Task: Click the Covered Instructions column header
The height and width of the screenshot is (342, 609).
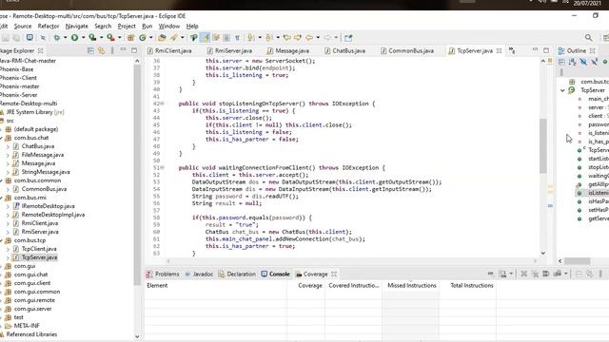Action: 353,285
